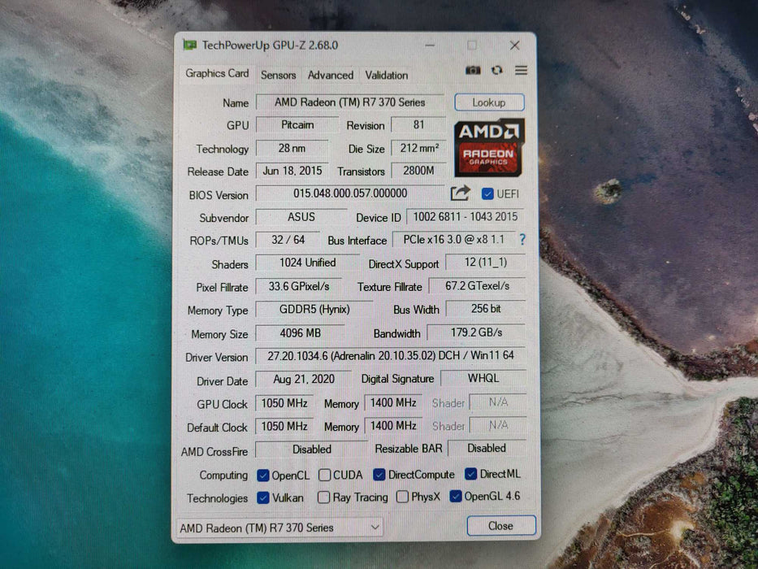The height and width of the screenshot is (569, 758).
Task: Toggle the CUDA checkbox
Action: pos(325,475)
